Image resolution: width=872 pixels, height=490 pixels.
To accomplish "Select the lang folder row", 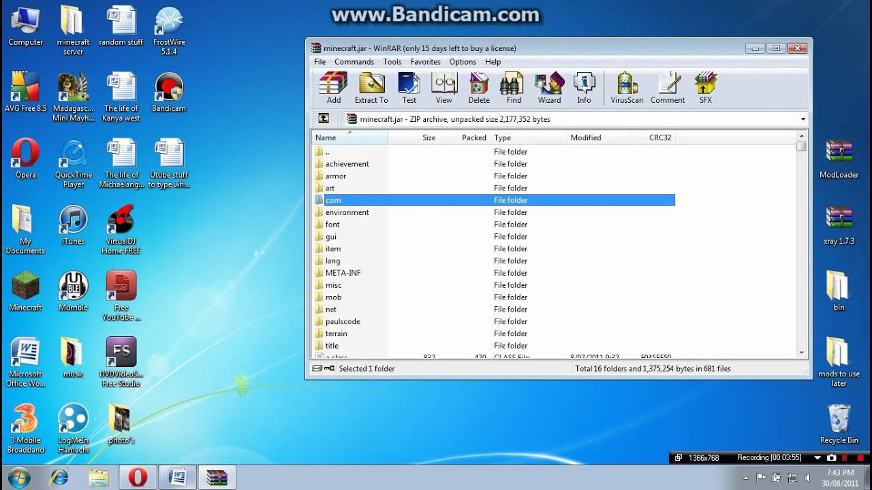I will tap(494, 261).
